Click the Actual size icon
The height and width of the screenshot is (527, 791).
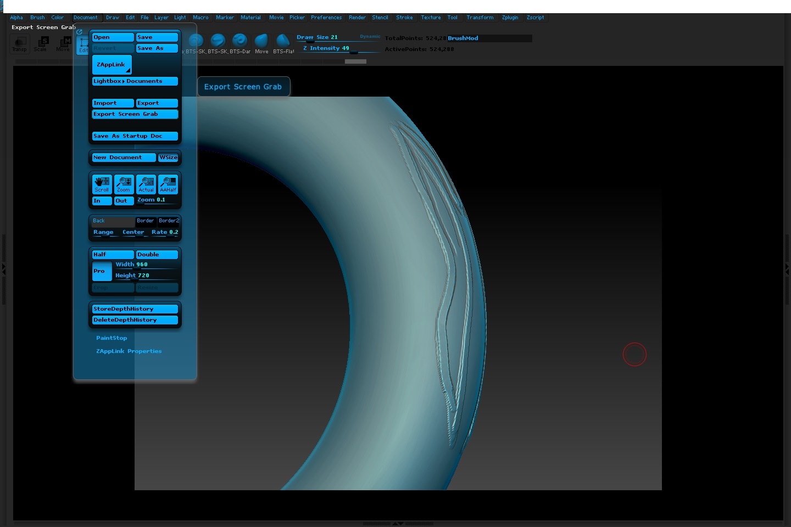pyautogui.click(x=146, y=184)
